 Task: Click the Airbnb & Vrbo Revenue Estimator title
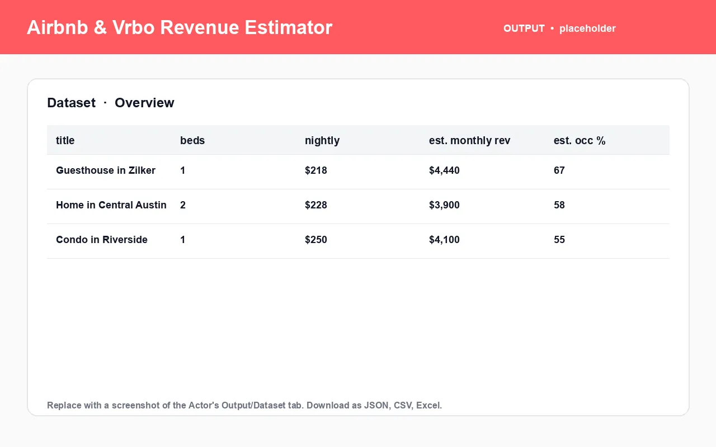180,27
